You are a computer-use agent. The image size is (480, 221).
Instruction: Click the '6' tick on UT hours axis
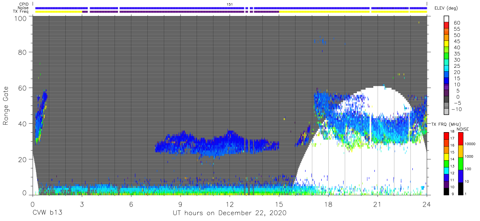pos(131,203)
